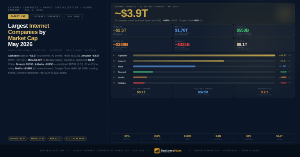
Task: Click the ALPHABET $3.9T pill
Action: [18, 139]
